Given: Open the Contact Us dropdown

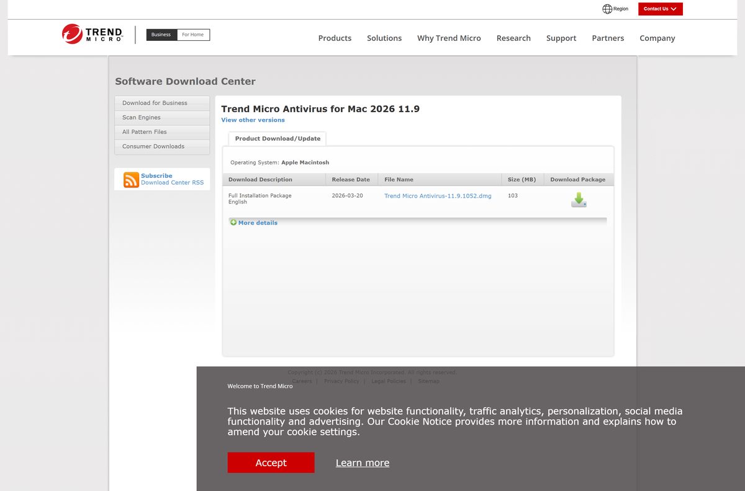Looking at the screenshot, I should coord(660,9).
